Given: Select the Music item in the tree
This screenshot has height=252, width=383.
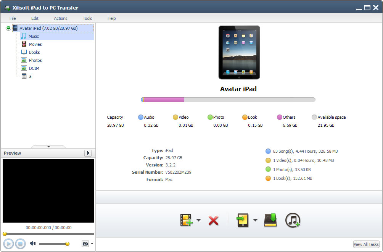Looking at the screenshot, I should pyautogui.click(x=34, y=36).
